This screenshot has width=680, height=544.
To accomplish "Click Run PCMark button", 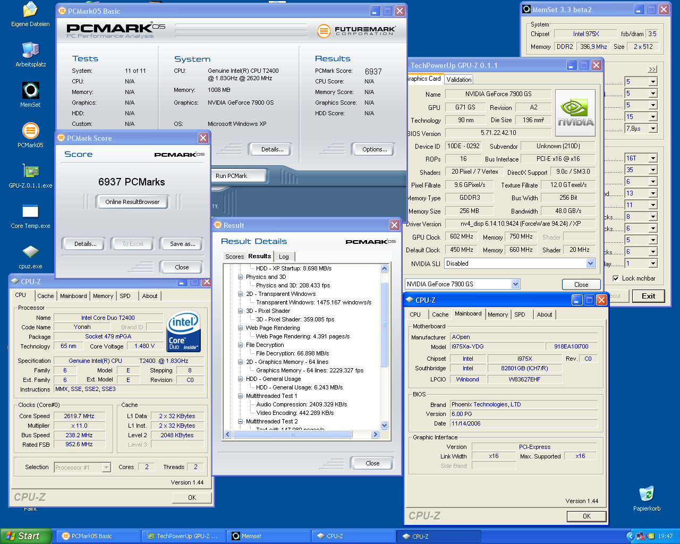I will (239, 176).
